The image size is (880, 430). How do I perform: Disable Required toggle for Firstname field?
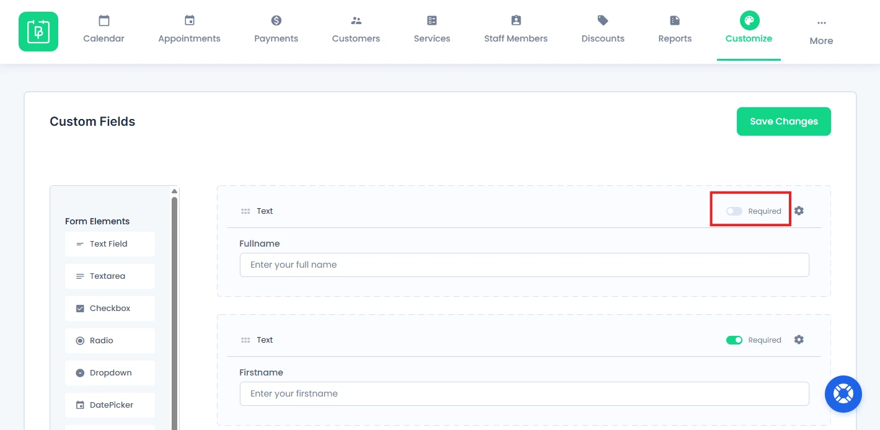coord(734,340)
